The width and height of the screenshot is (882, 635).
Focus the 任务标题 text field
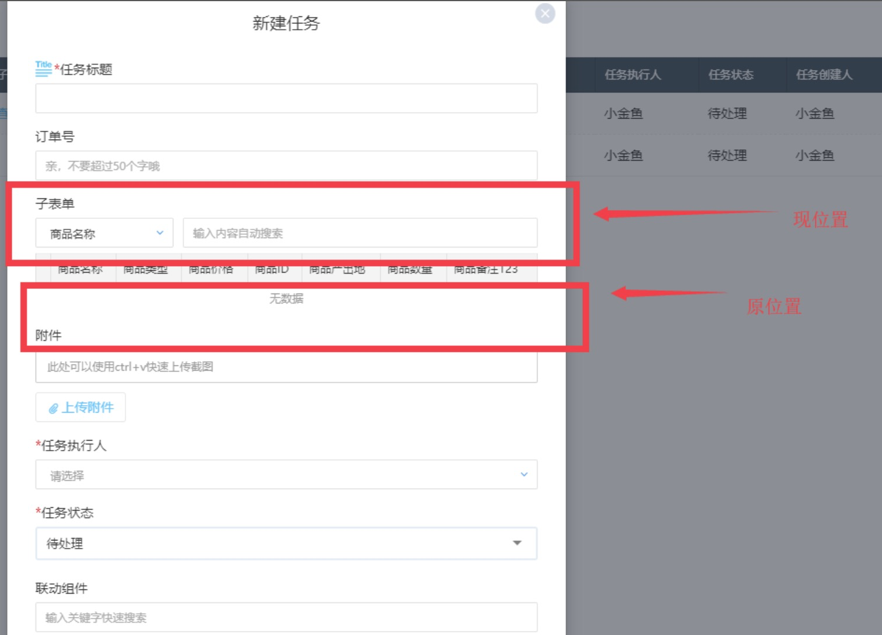tap(286, 98)
